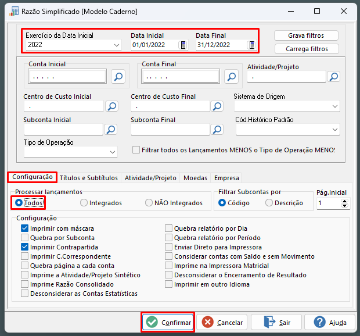The width and height of the screenshot is (360, 336).
Task: Check Imprime a Atividade/Projeto Sintético
Action: pos(24,274)
